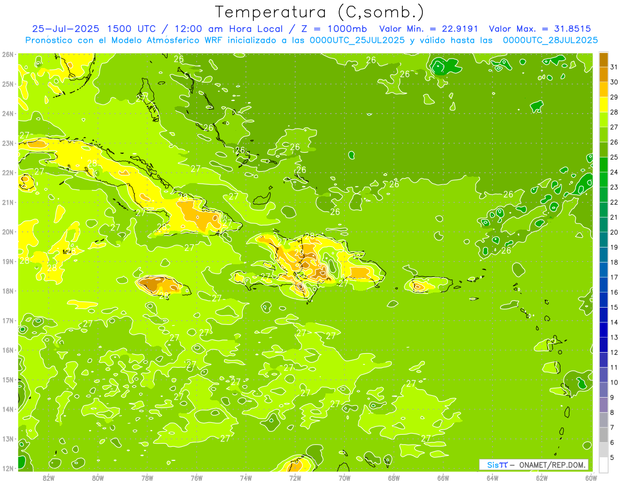Click the latitude axis label "14N"

pyautogui.click(x=8, y=409)
